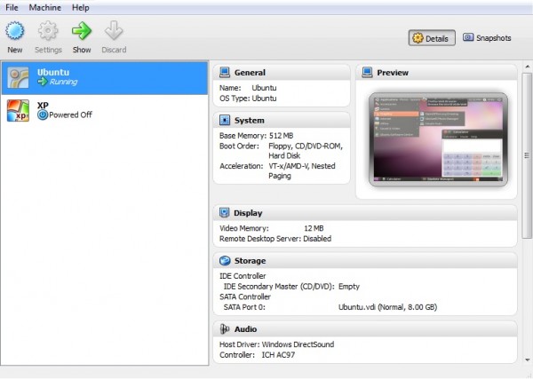Click the green Running status arrow icon
This screenshot has height=379, width=533.
click(43, 82)
